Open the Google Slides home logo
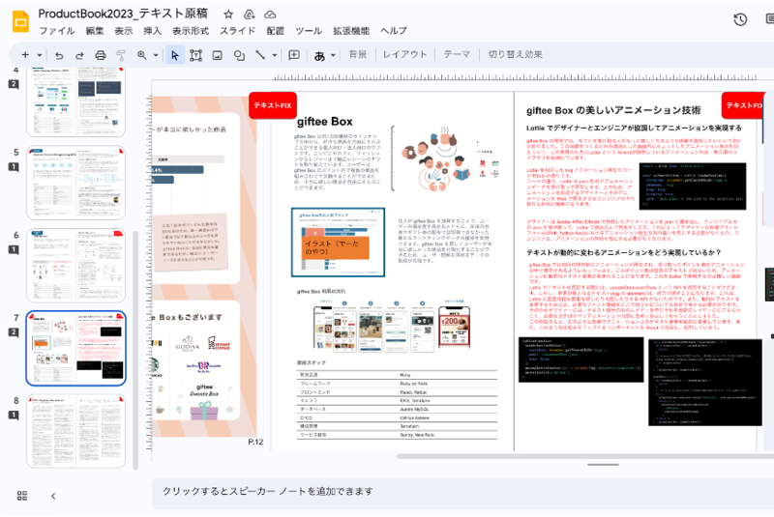Image resolution: width=774 pixels, height=517 pixels. coord(20,21)
